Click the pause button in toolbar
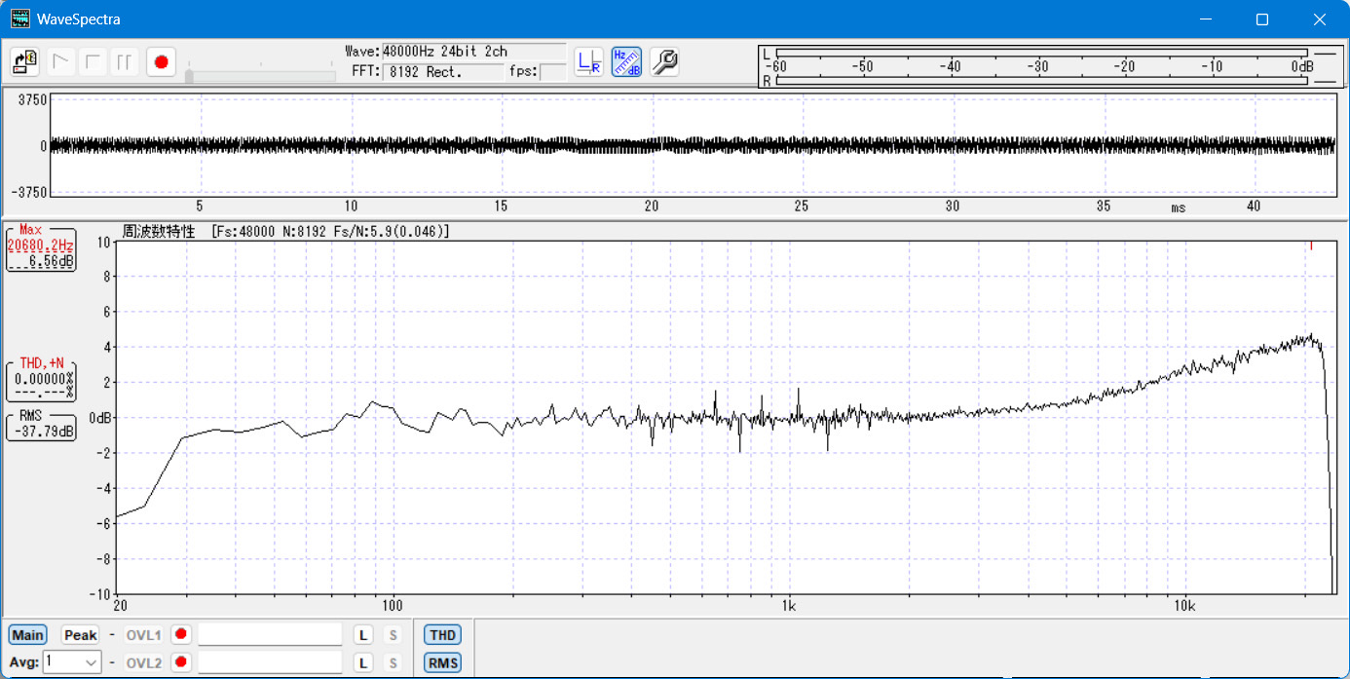Viewport: 1350px width, 679px height. pos(125,62)
